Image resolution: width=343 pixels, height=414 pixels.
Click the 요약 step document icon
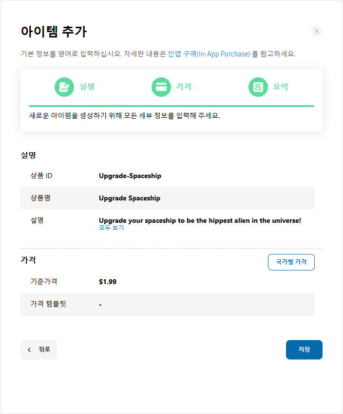point(258,87)
